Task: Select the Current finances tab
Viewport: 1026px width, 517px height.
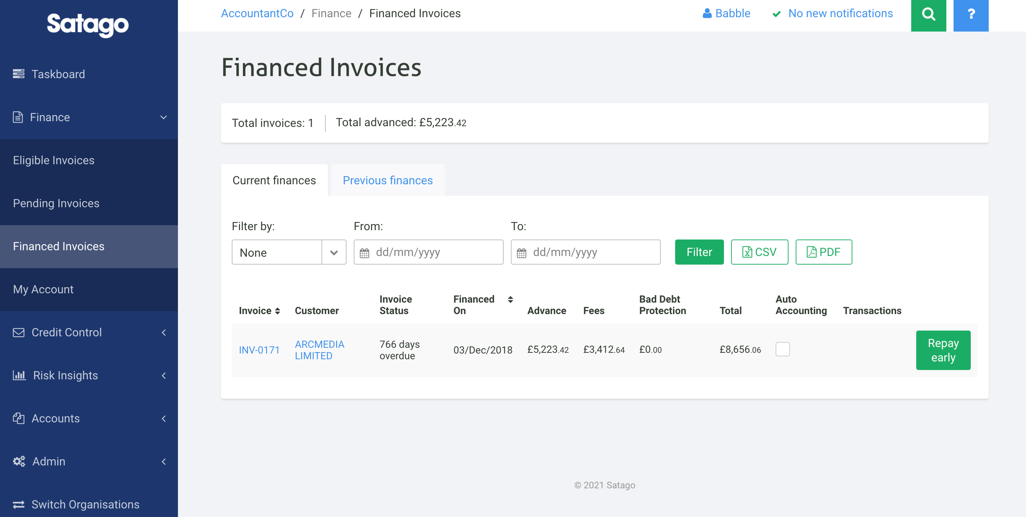Action: pyautogui.click(x=274, y=180)
